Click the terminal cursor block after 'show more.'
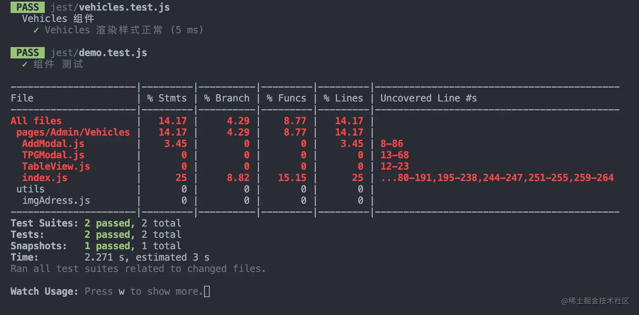The height and width of the screenshot is (315, 639). click(x=207, y=291)
